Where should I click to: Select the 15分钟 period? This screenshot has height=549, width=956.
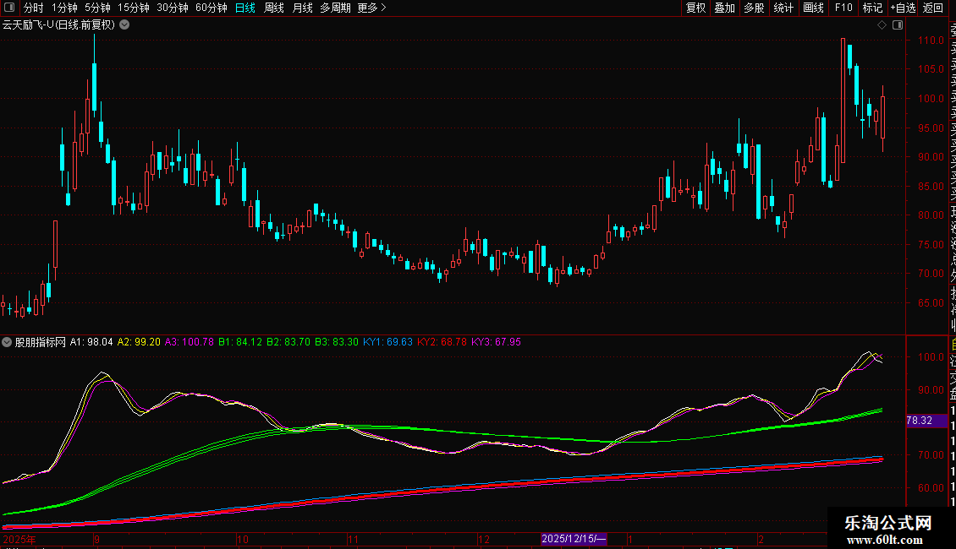(x=134, y=8)
